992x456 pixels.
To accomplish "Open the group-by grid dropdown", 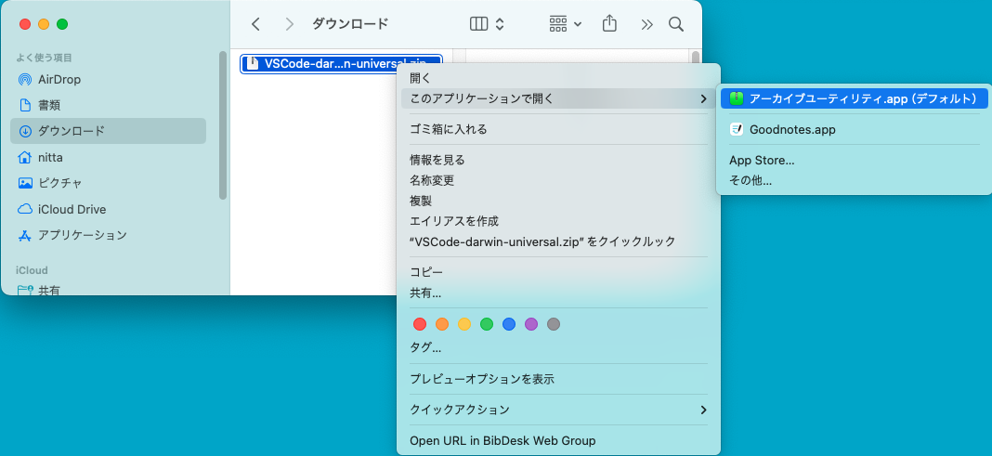I will point(565,23).
